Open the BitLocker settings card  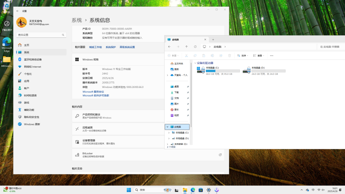tap(148, 155)
